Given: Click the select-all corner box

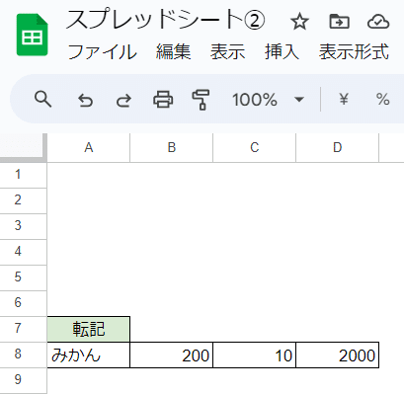Looking at the screenshot, I should (23, 147).
